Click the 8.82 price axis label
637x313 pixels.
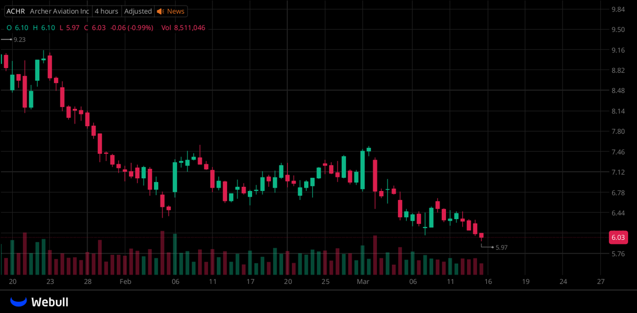[x=617, y=71]
